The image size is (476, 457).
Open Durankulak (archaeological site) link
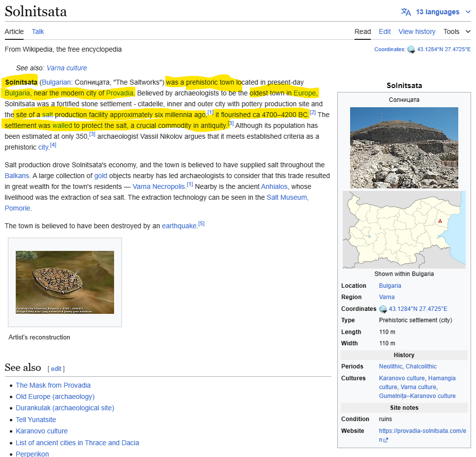[x=65, y=408]
